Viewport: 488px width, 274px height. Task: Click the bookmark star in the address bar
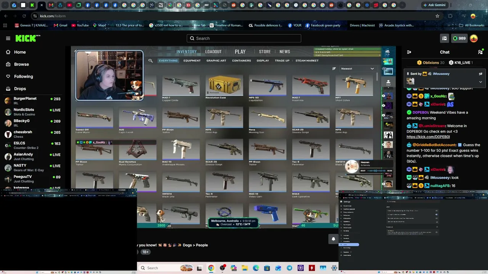coord(437,16)
